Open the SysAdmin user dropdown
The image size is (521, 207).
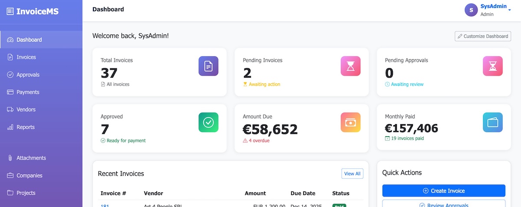[x=509, y=9]
